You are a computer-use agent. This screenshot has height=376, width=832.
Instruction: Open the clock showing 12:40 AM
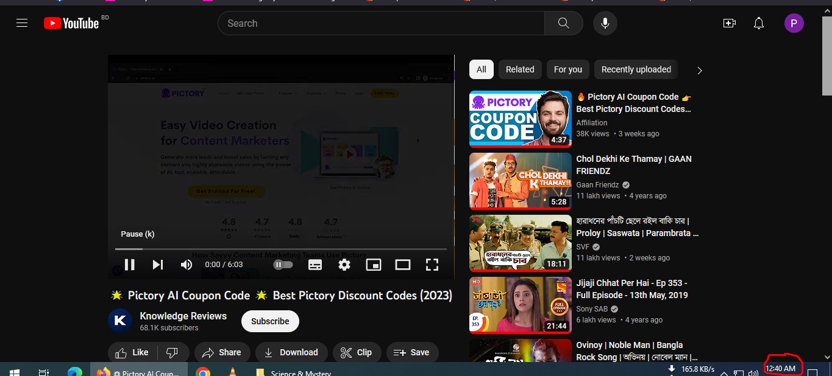click(x=781, y=369)
